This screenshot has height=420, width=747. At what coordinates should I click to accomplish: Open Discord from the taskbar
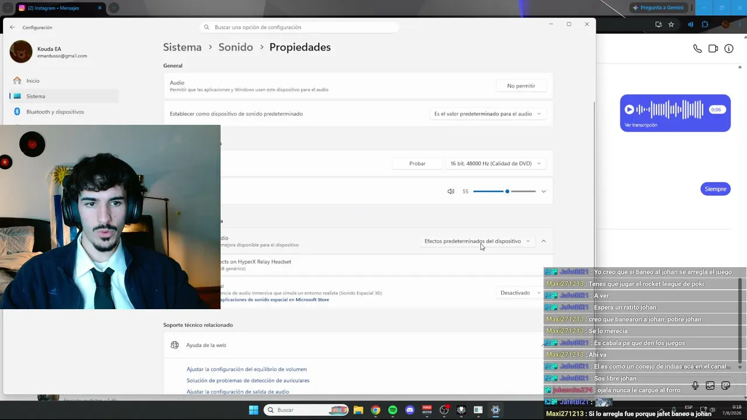(x=410, y=410)
